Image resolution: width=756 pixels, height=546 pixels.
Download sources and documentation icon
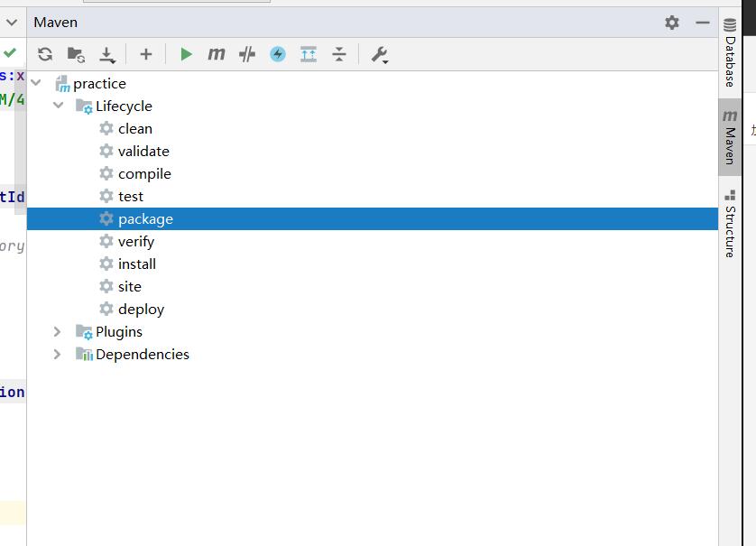coord(107,54)
